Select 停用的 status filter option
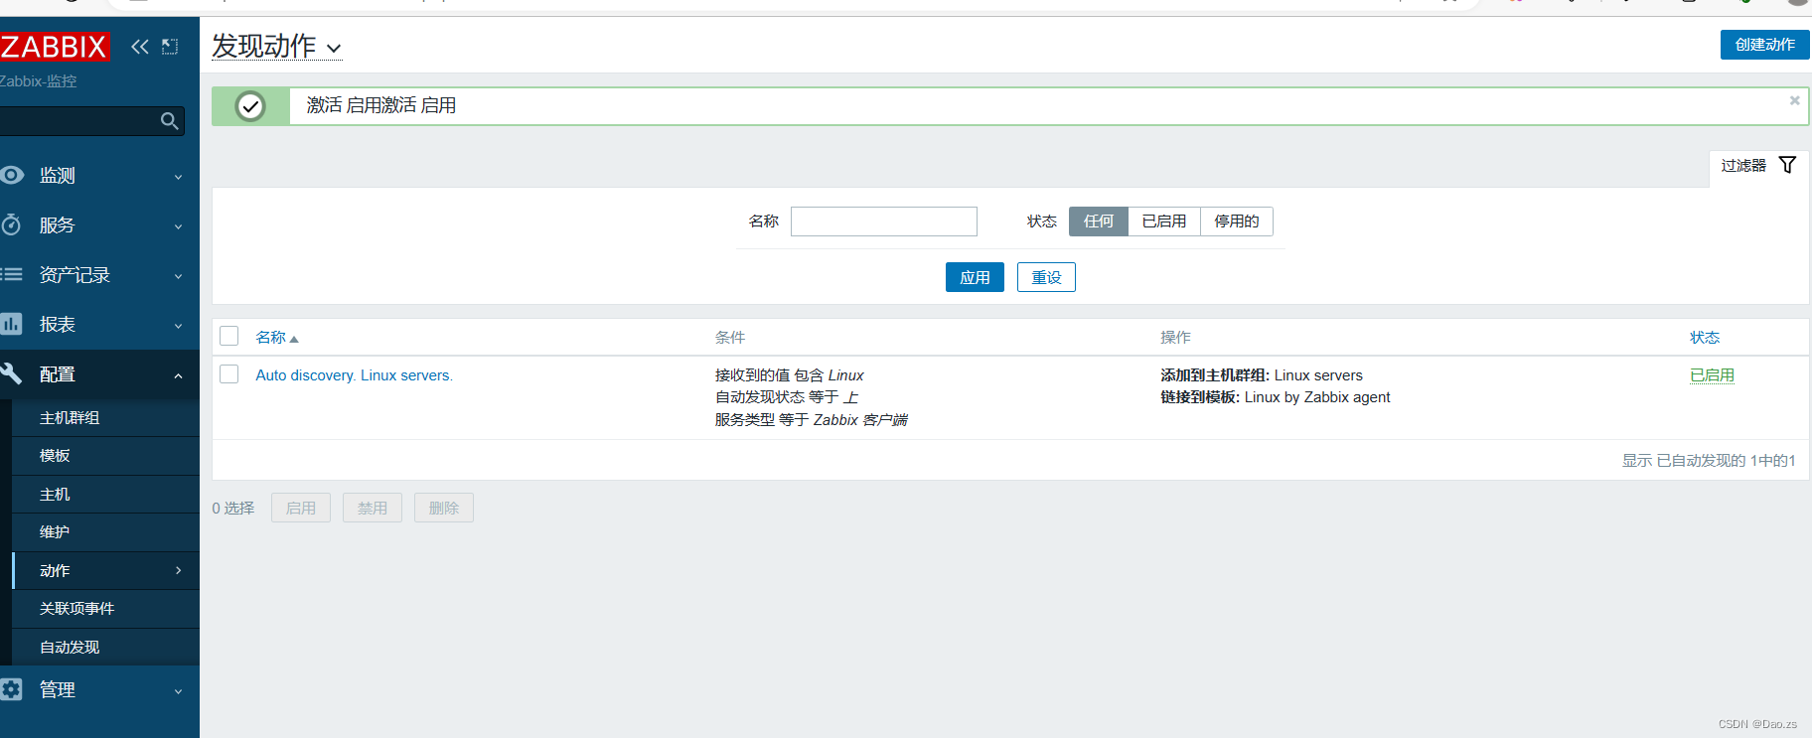This screenshot has height=738, width=1812. [x=1237, y=221]
